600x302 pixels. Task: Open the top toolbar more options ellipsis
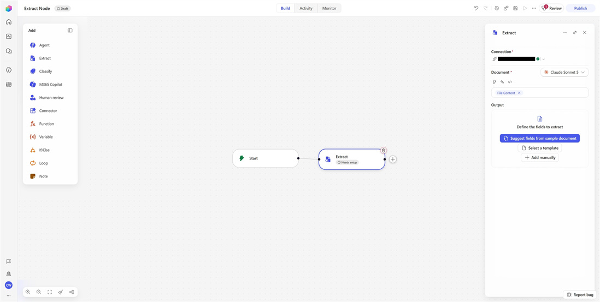tap(534, 8)
